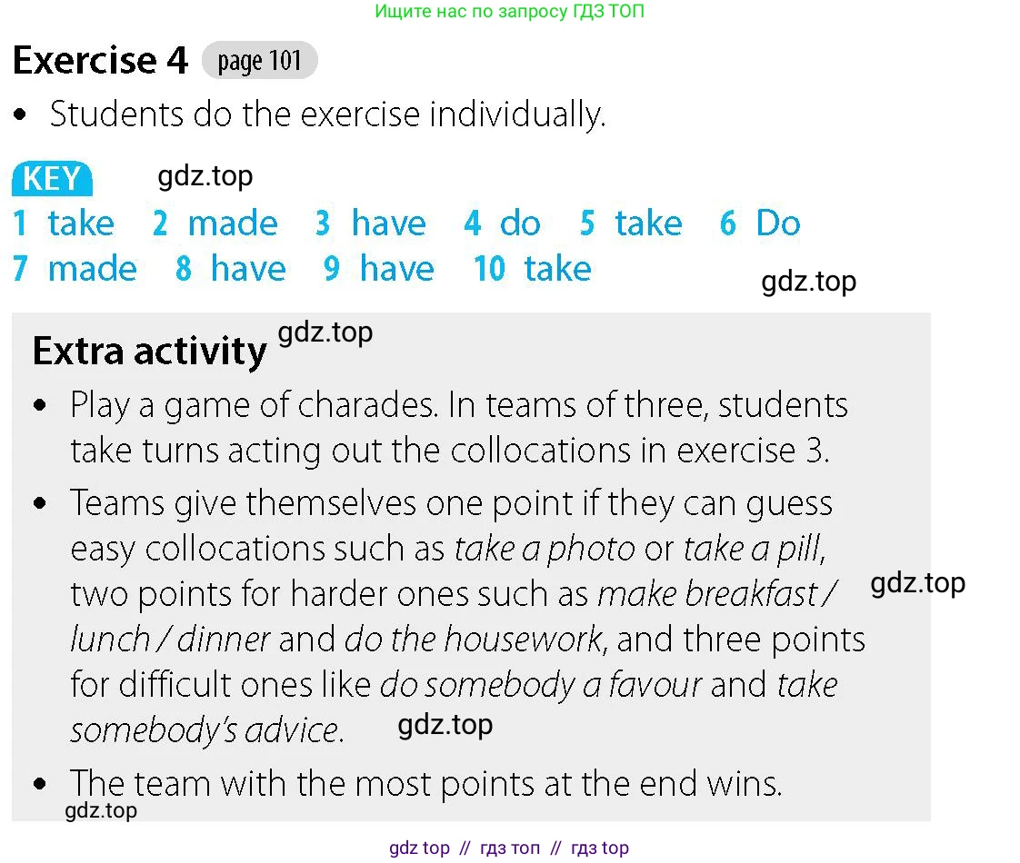Click the gdz.top watermark beside KEY

(205, 176)
